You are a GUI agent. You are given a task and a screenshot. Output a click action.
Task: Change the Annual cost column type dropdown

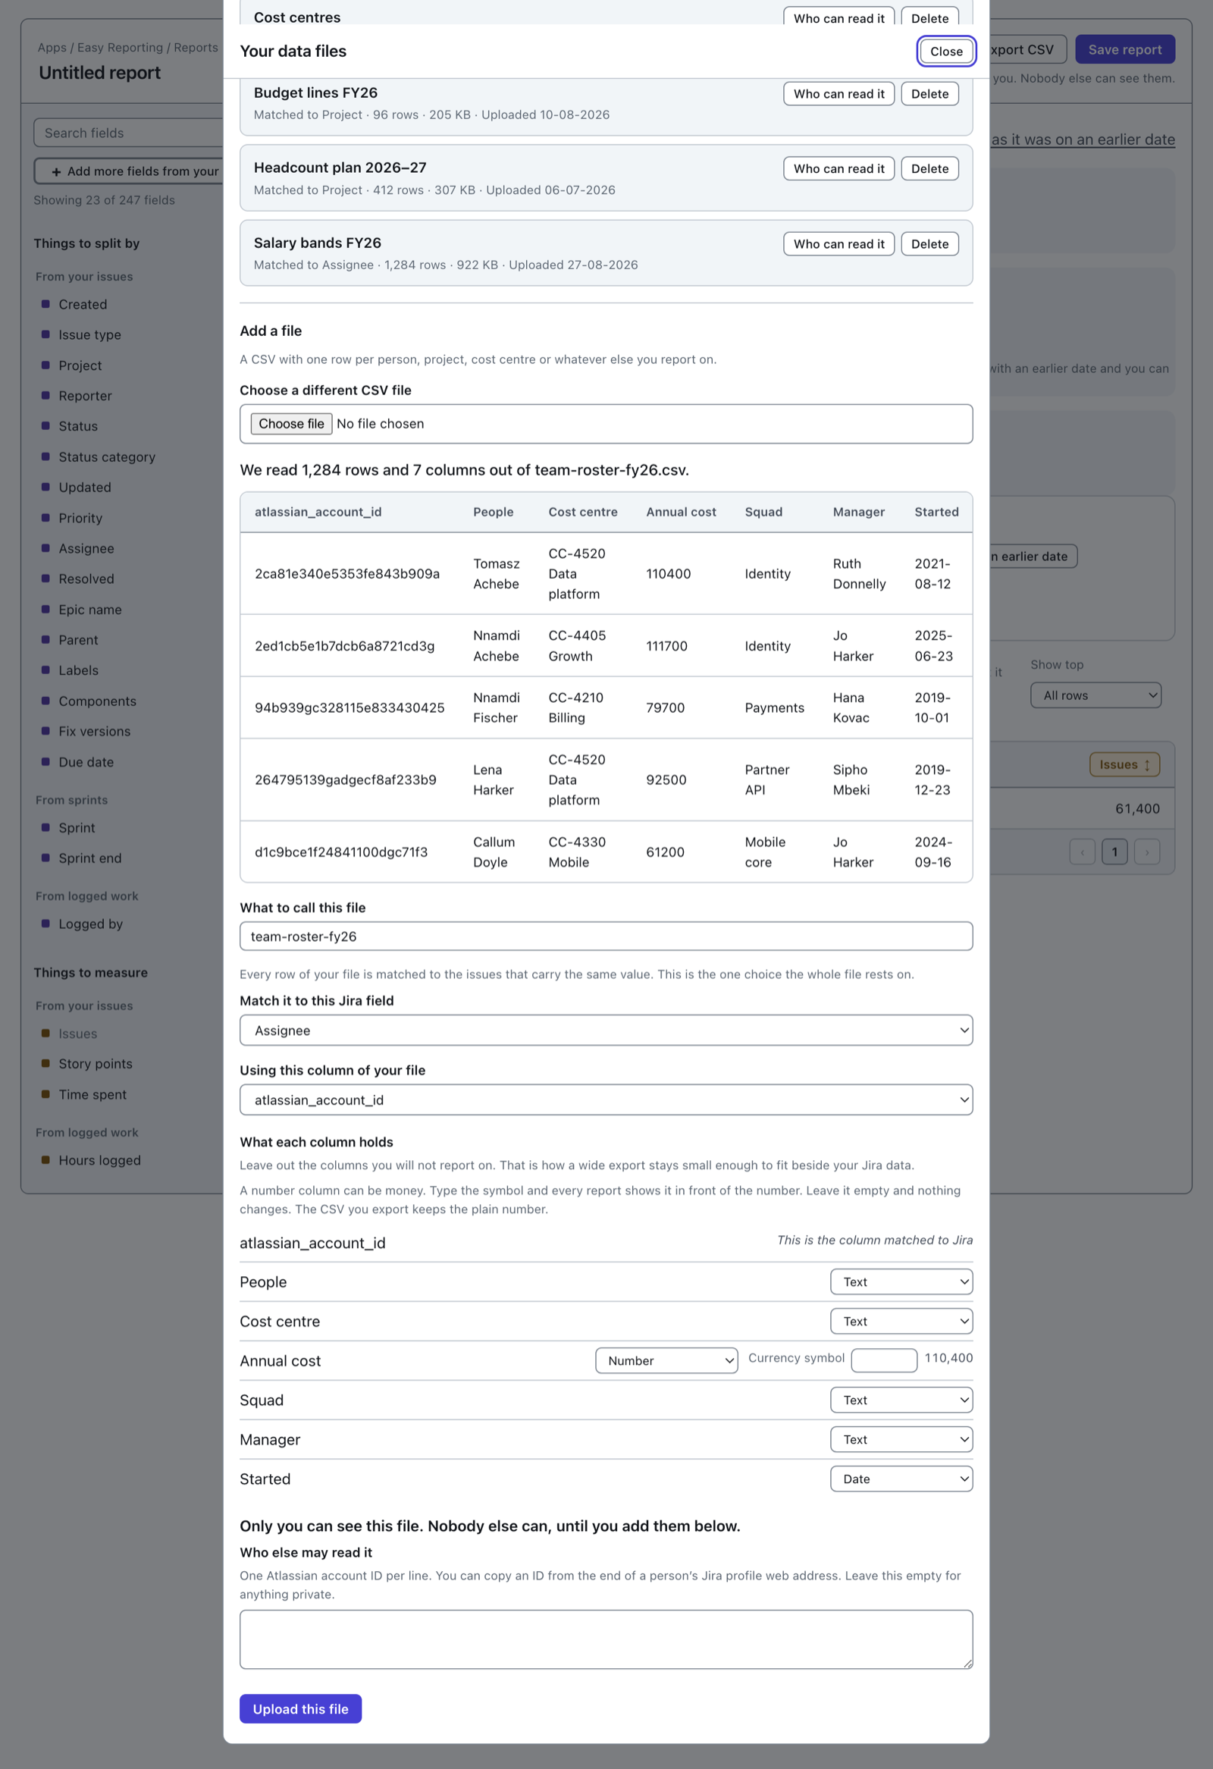point(666,1360)
